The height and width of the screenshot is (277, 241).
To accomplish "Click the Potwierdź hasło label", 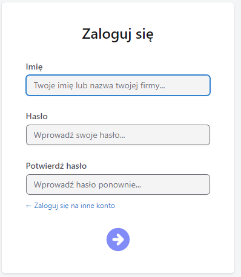I will (x=56, y=166).
